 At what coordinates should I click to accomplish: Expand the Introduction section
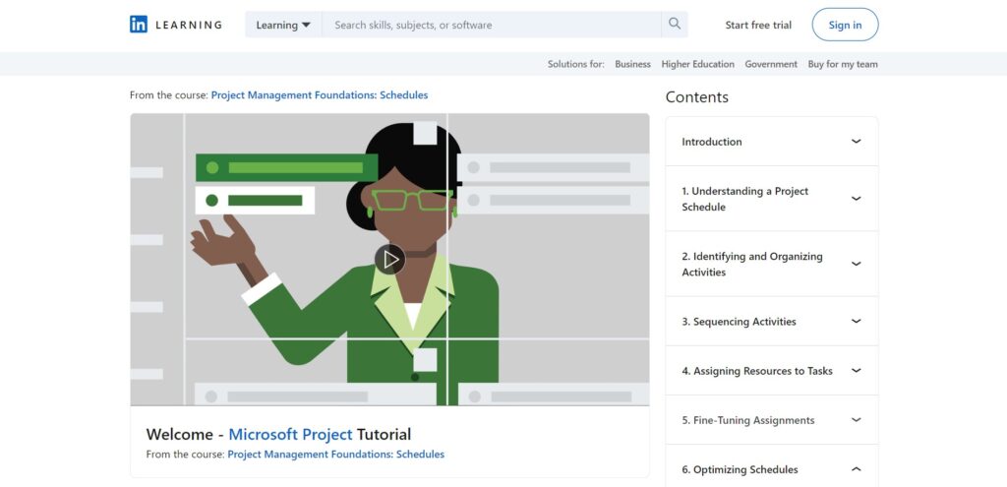[771, 142]
